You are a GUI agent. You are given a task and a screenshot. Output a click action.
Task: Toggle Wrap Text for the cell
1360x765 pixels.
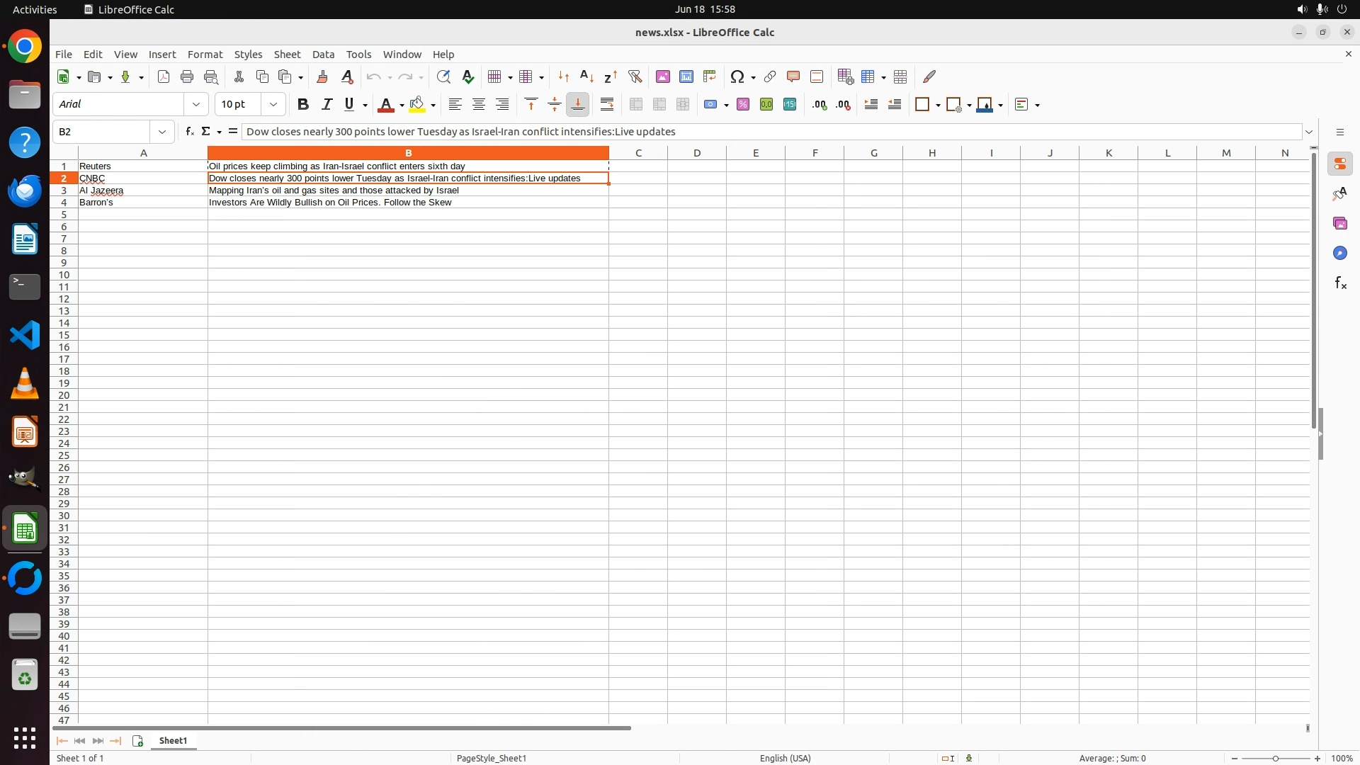pos(607,104)
